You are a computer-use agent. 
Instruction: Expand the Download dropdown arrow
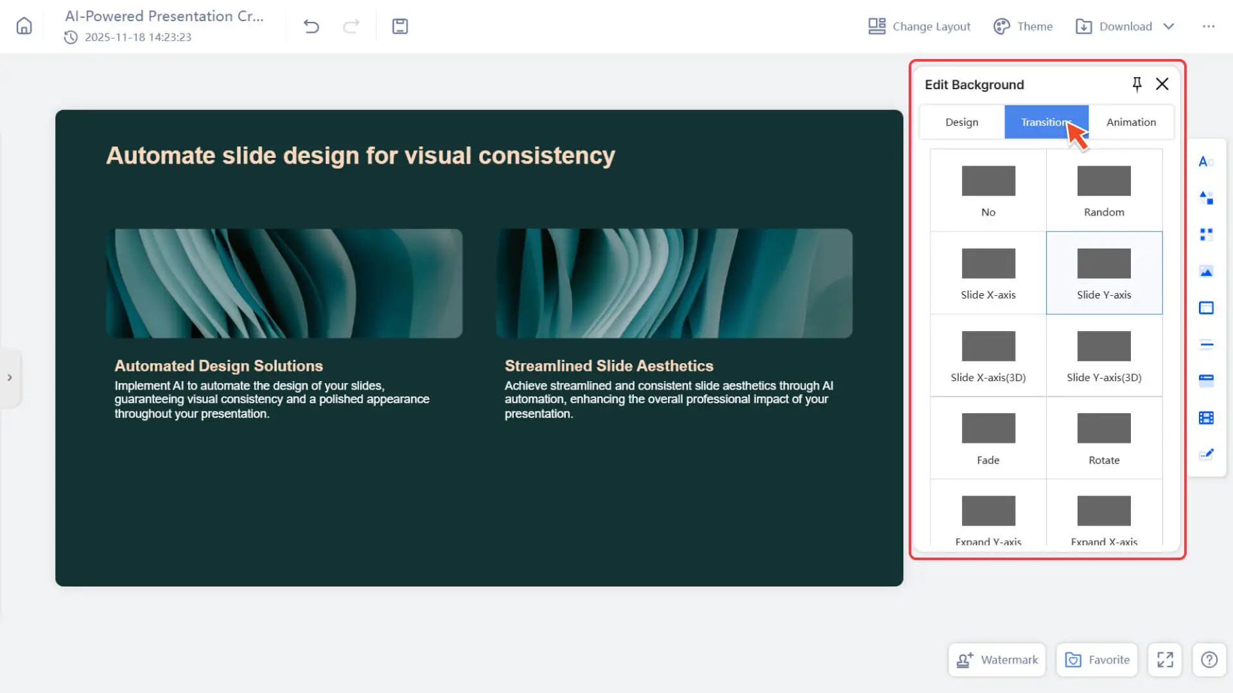tap(1169, 26)
